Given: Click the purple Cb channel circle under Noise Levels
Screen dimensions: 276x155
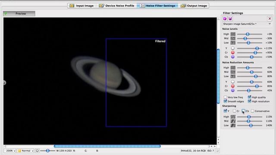Looking at the screenshot, I should point(233,57).
